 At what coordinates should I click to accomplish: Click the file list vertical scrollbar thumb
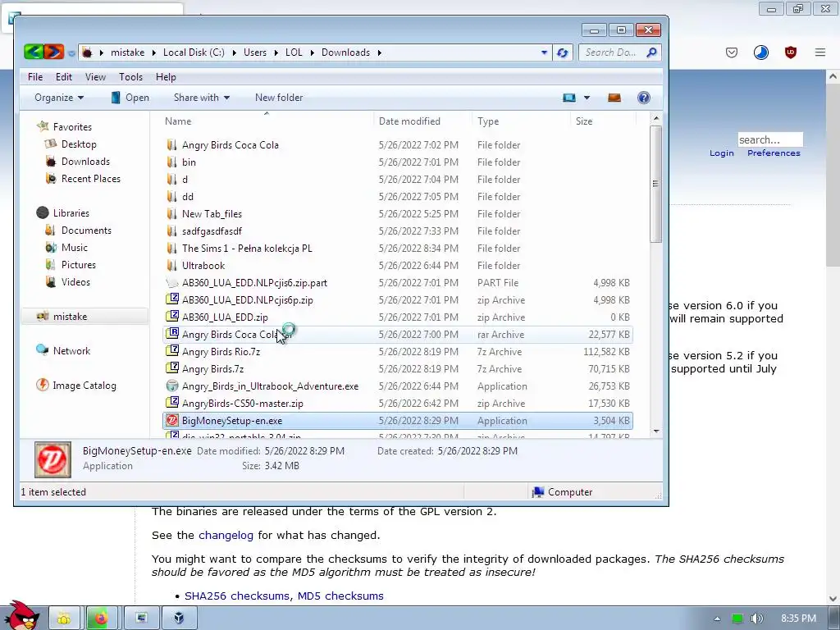(655, 184)
